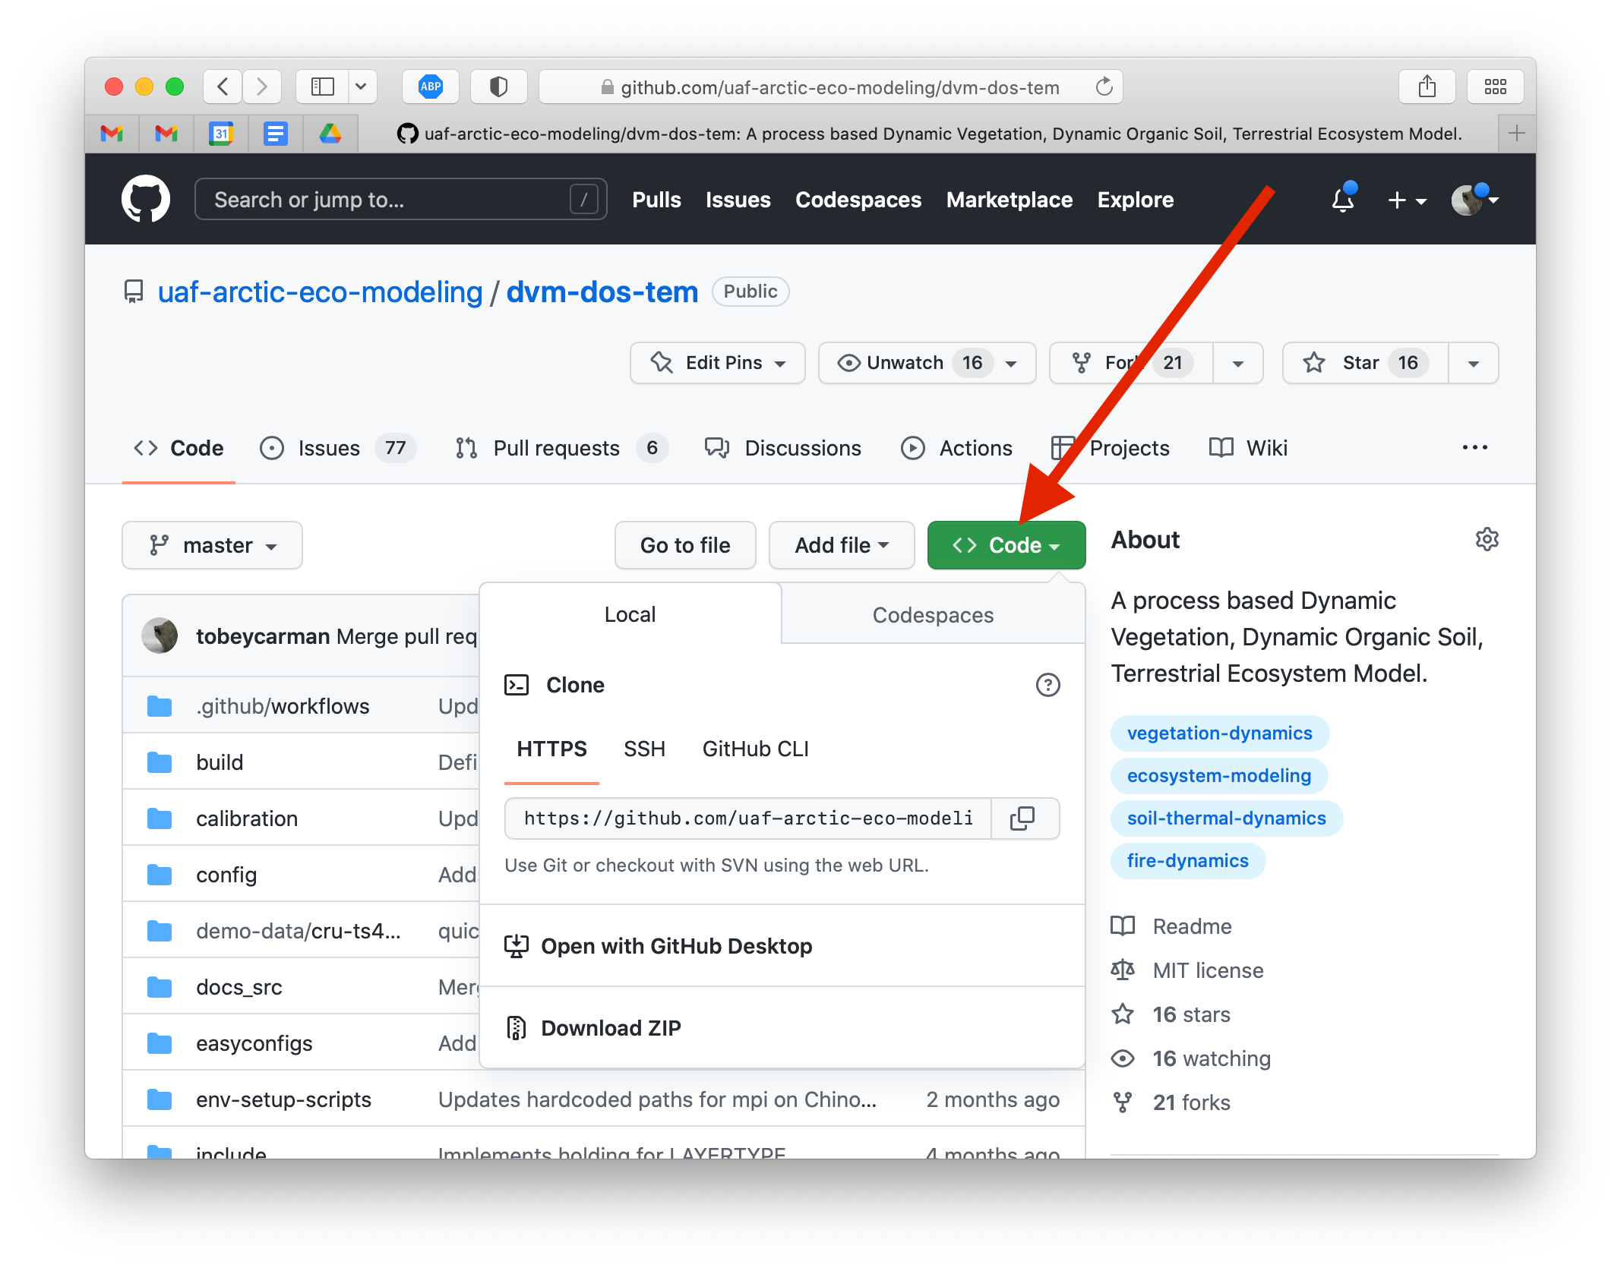Screen dimensions: 1621x1271
Task: Open the Pull requests repository tab
Action: tap(561, 448)
